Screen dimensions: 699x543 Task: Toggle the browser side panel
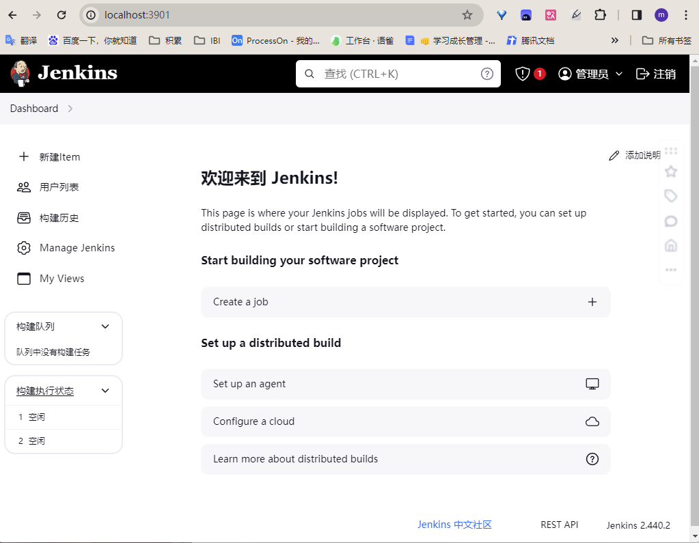point(637,15)
